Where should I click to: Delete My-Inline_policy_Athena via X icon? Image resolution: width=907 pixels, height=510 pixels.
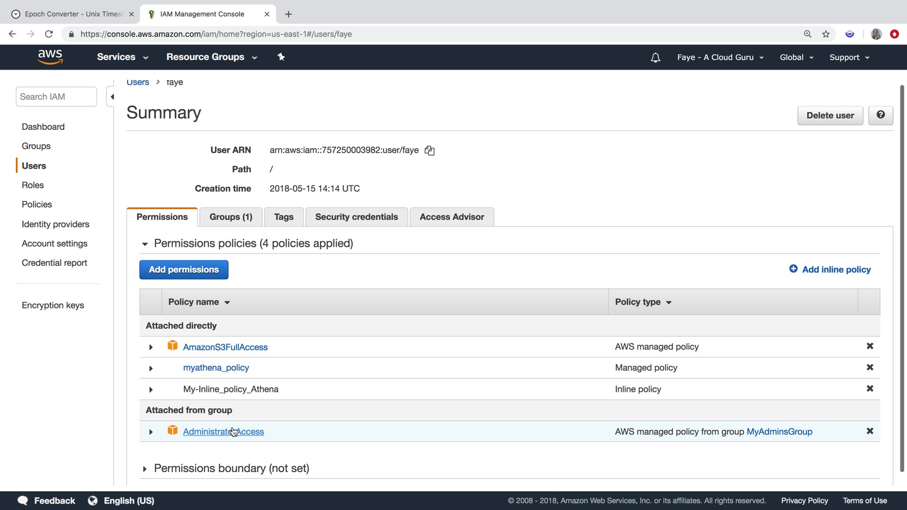pos(870,389)
